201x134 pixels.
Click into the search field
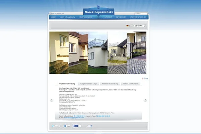141,13
